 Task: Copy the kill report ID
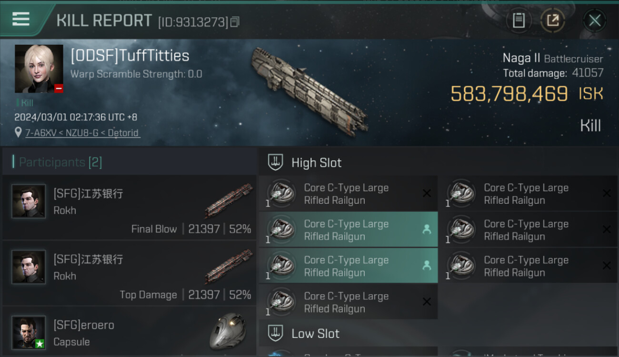click(x=235, y=22)
